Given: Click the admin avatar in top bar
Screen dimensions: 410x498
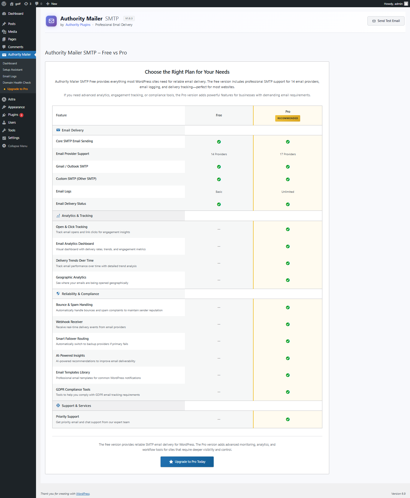Looking at the screenshot, I should tap(406, 4).
